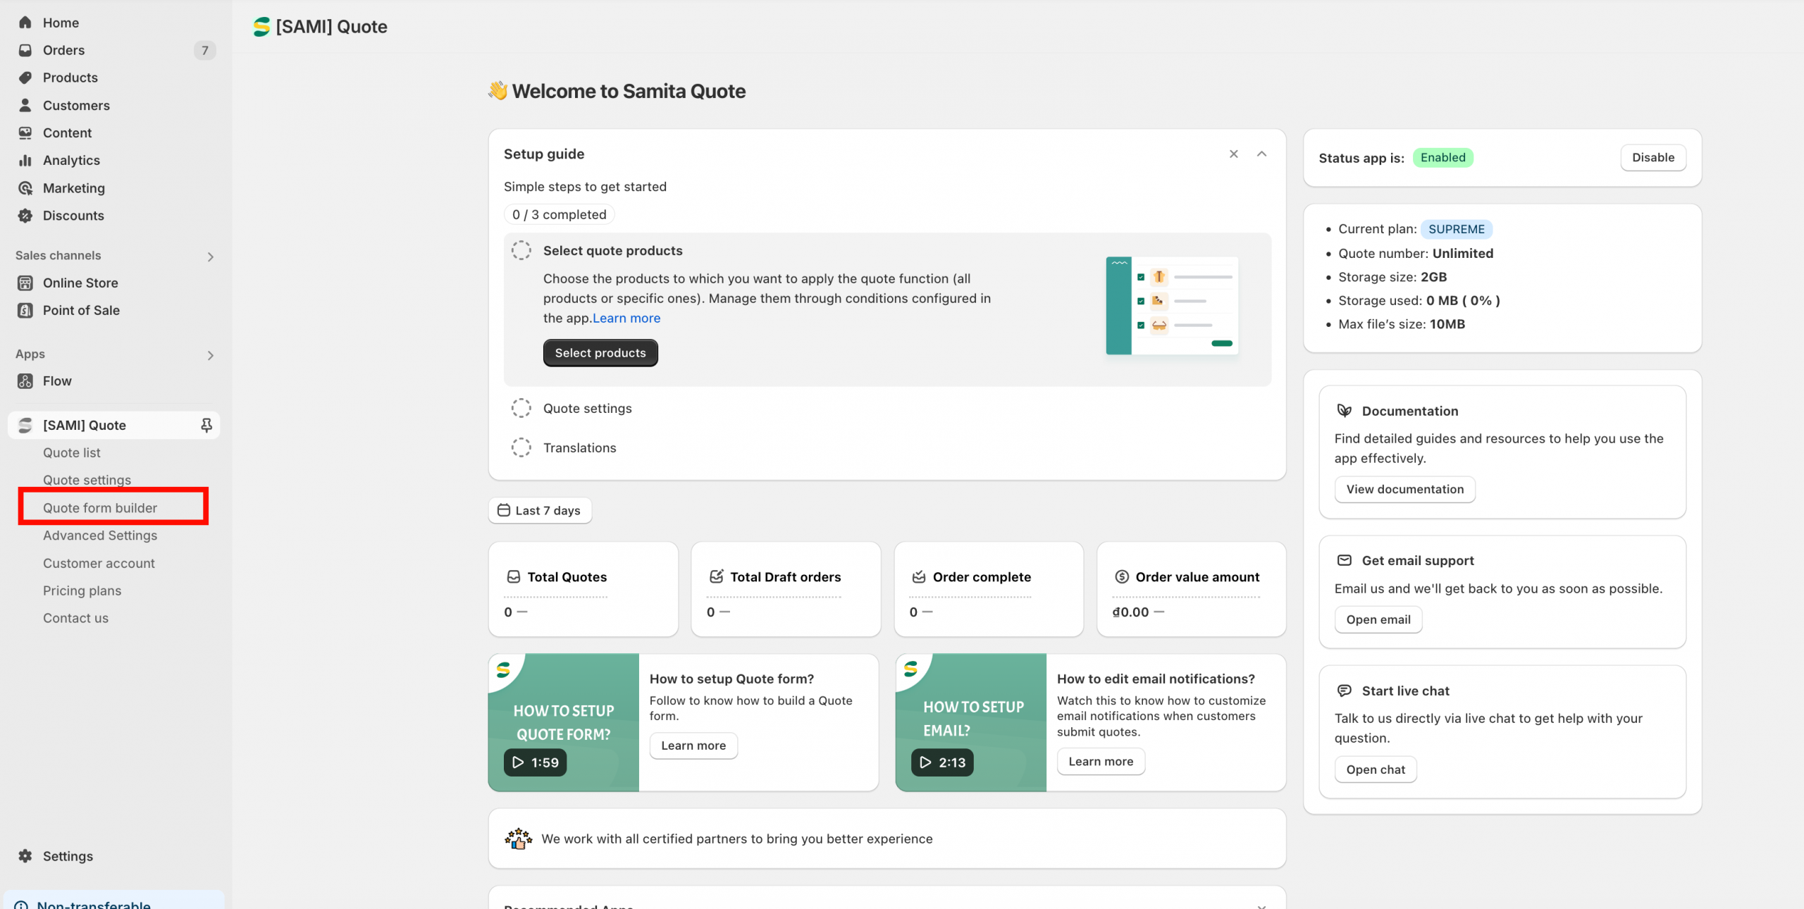The image size is (1804, 909).
Task: Dismiss the Setup guide
Action: tap(1234, 154)
